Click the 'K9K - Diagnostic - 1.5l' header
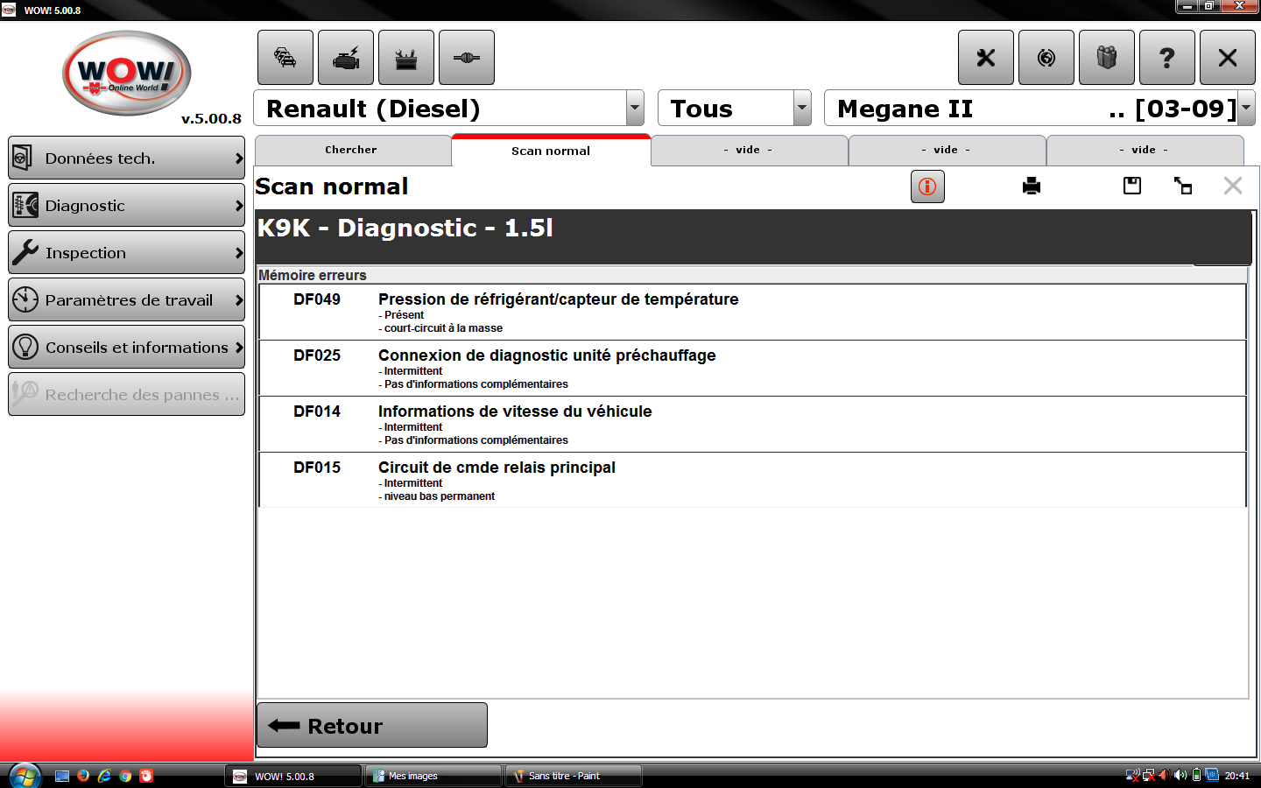This screenshot has height=788, width=1261. [x=405, y=229]
